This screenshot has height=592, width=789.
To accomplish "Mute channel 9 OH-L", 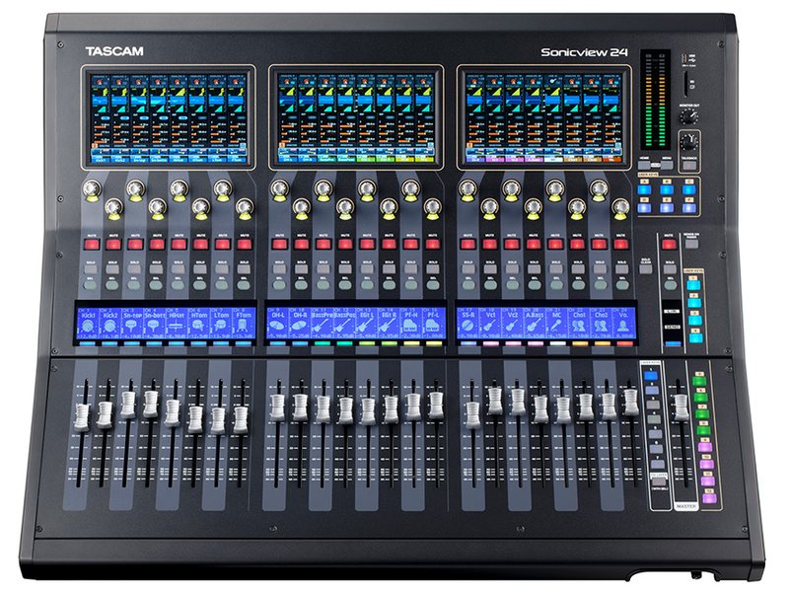I will [x=279, y=245].
